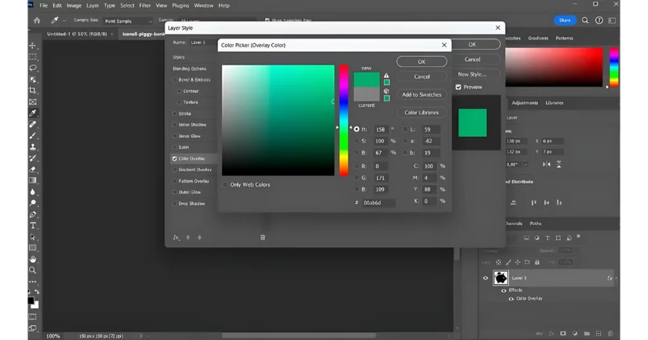Select the Gradient tool
Image resolution: width=648 pixels, height=340 pixels.
pos(33,180)
